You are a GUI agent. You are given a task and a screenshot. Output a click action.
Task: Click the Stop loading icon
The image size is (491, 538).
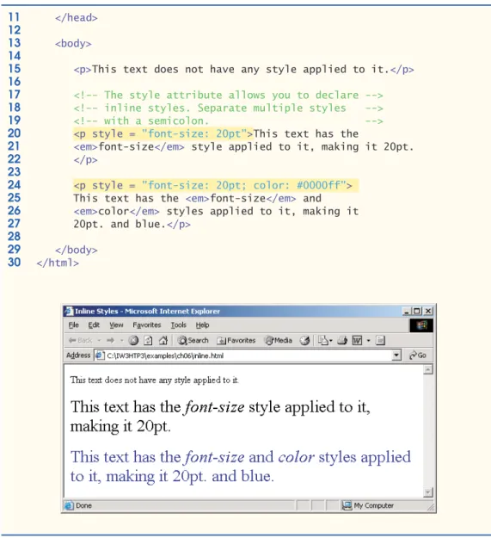133,340
